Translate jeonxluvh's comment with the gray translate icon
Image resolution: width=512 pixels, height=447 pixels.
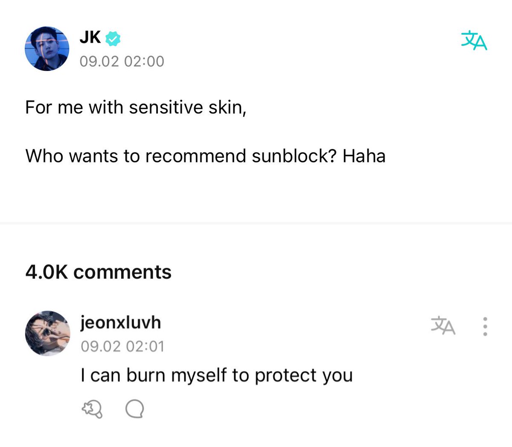click(443, 326)
